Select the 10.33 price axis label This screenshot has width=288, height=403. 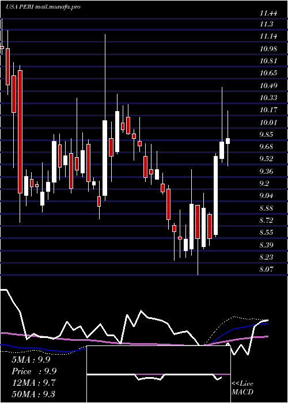tap(268, 98)
